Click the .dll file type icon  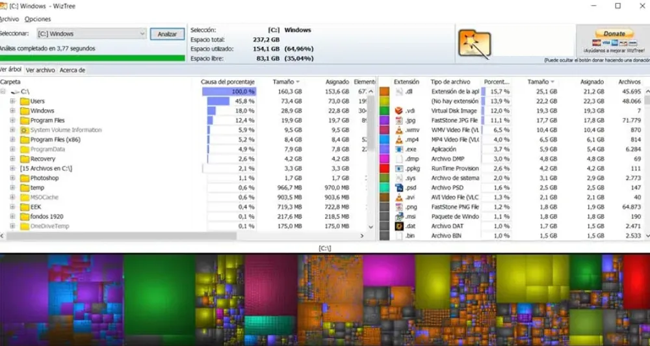(399, 91)
